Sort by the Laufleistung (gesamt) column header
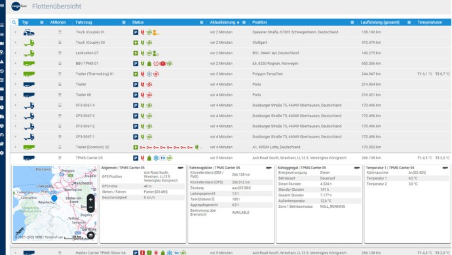This screenshot has width=452, height=255. (x=380, y=22)
